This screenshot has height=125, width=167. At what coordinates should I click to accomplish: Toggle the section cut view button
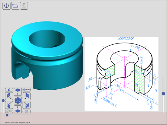[27, 111]
